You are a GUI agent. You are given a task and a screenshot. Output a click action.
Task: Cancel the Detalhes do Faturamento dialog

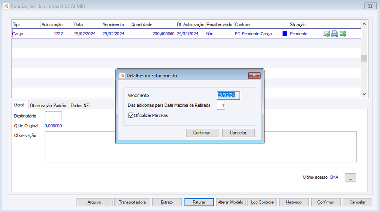[x=238, y=133]
